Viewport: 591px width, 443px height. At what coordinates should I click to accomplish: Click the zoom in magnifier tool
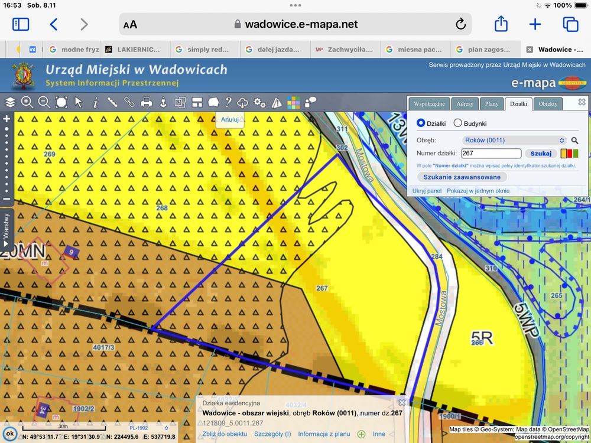pyautogui.click(x=27, y=102)
